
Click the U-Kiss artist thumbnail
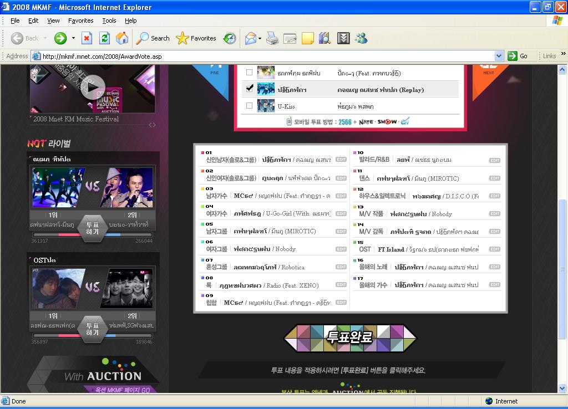pos(266,106)
